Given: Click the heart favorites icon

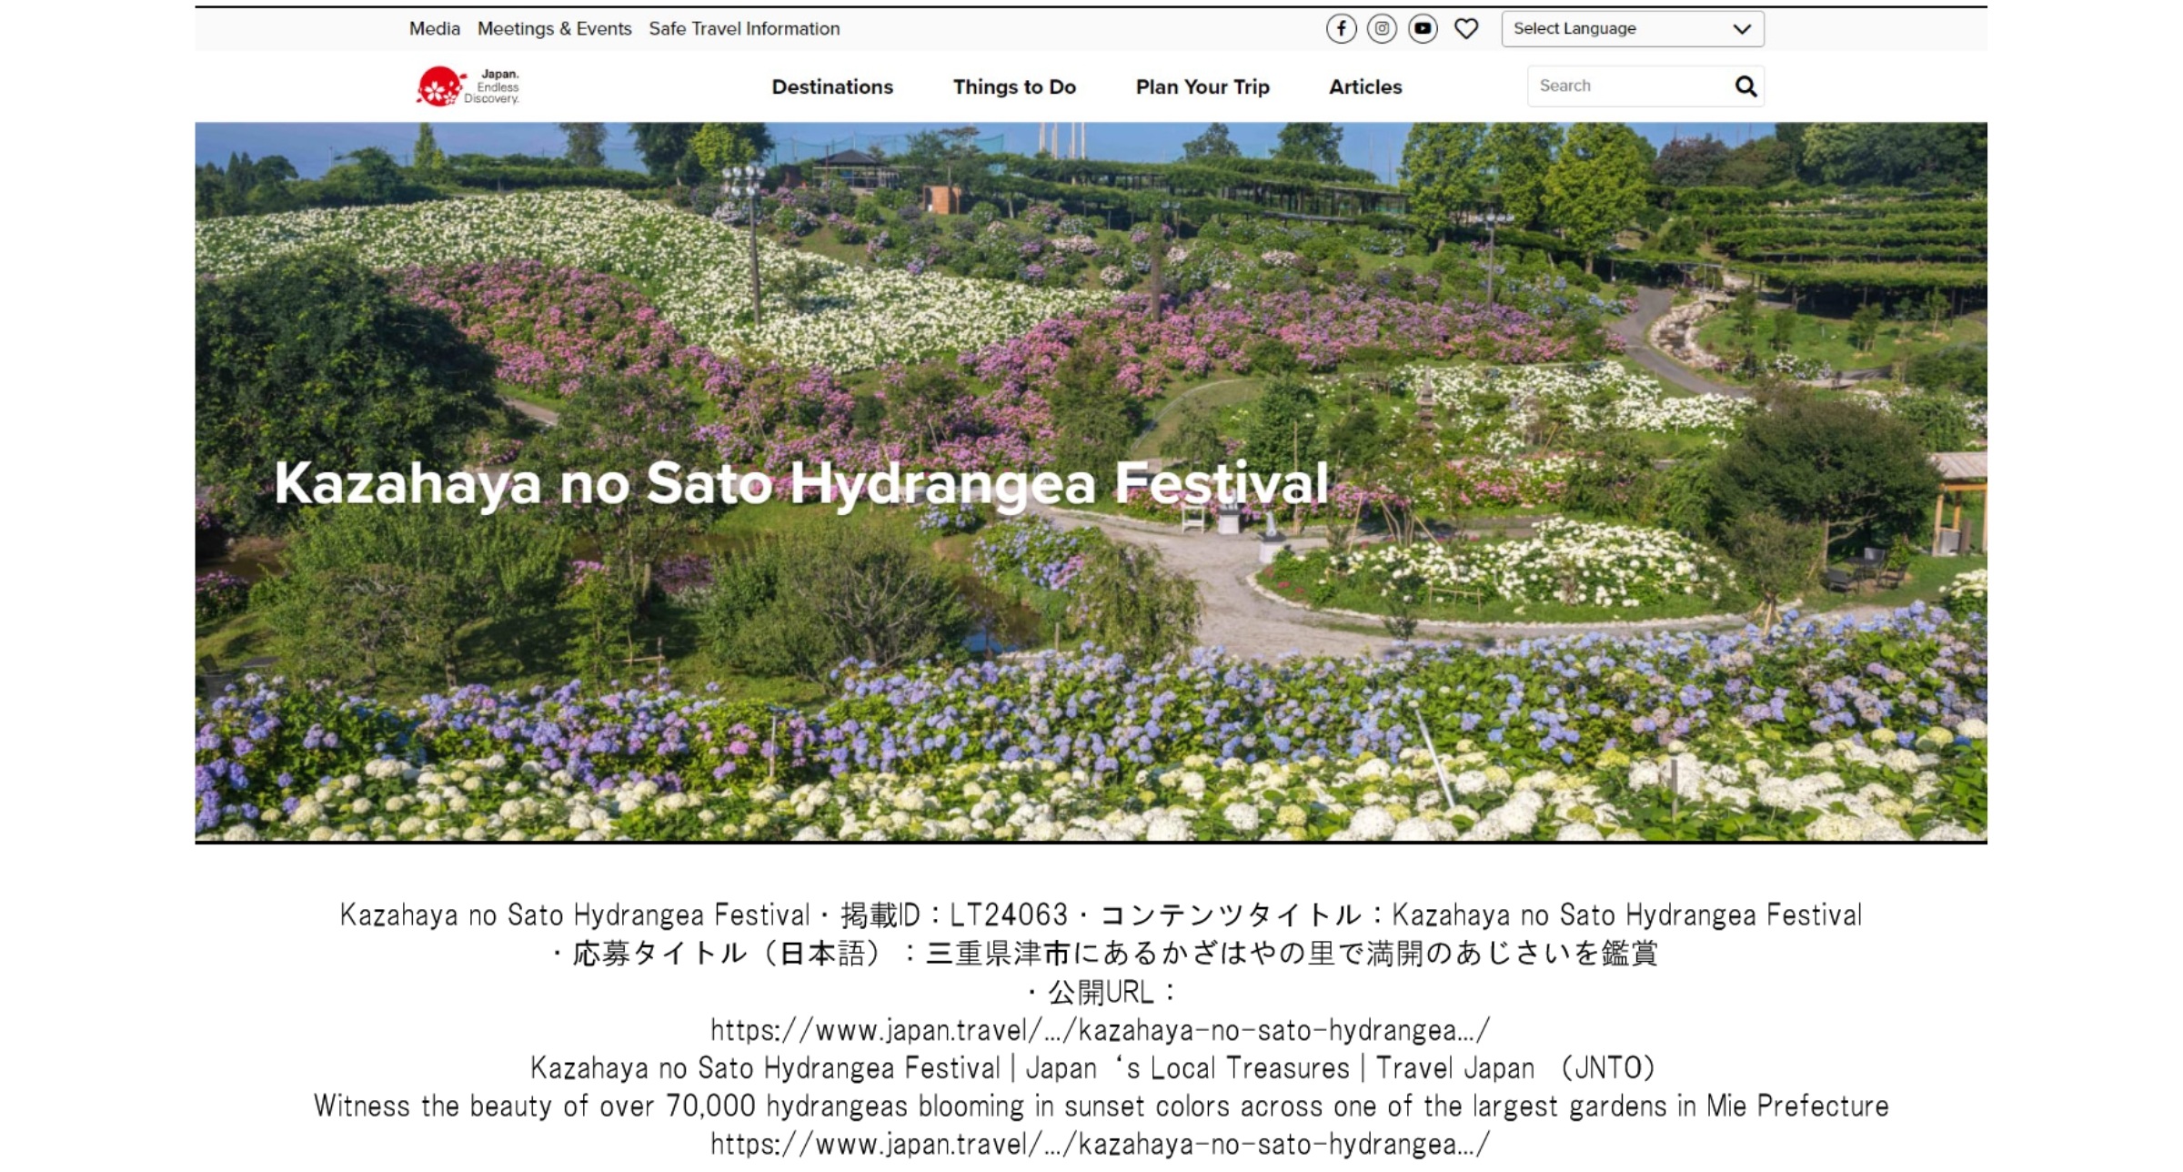Looking at the screenshot, I should tap(1465, 28).
